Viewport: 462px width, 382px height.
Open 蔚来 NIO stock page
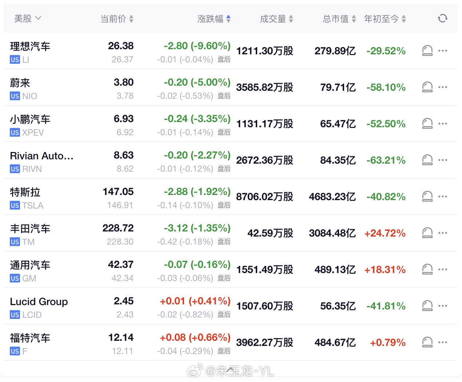20,83
